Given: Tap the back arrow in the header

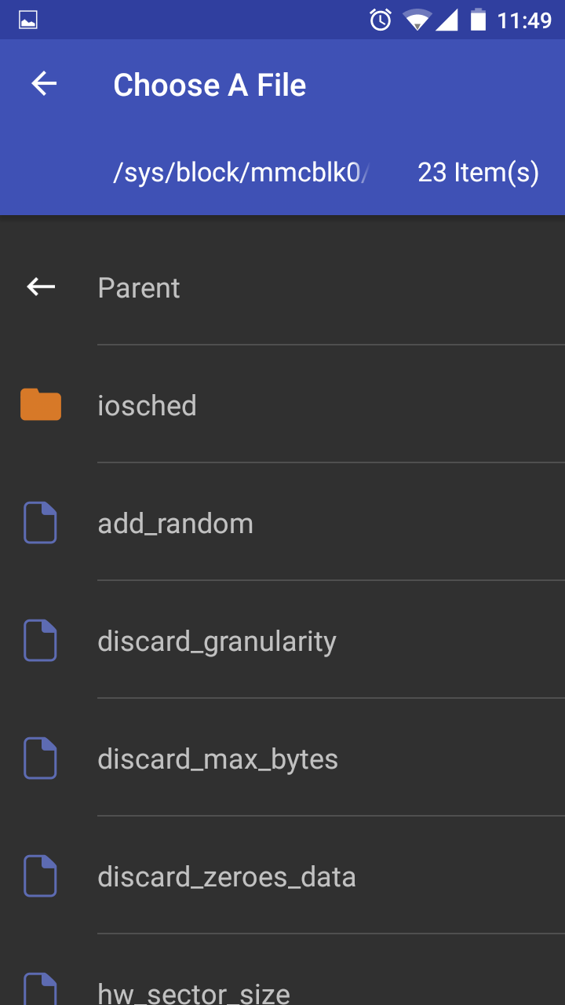Looking at the screenshot, I should (44, 84).
